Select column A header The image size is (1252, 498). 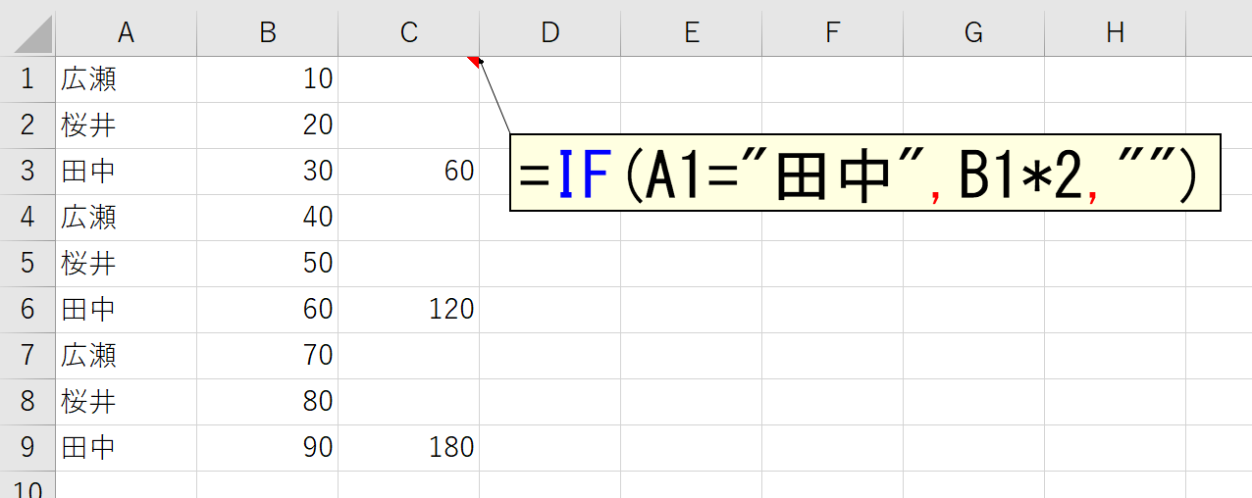(x=126, y=32)
